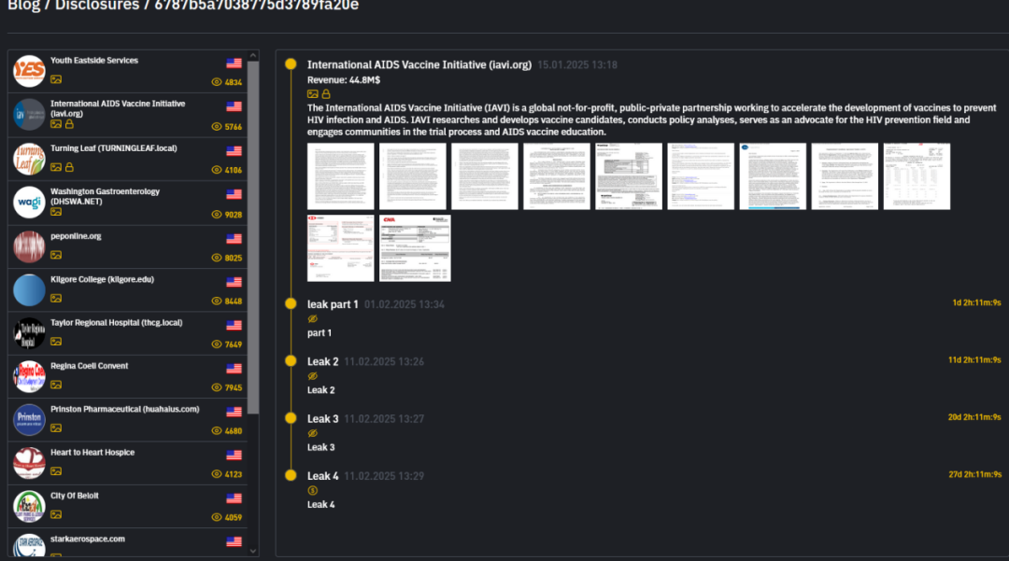Click the Turning Leaf logo
This screenshot has width=1009, height=561.
click(x=29, y=159)
